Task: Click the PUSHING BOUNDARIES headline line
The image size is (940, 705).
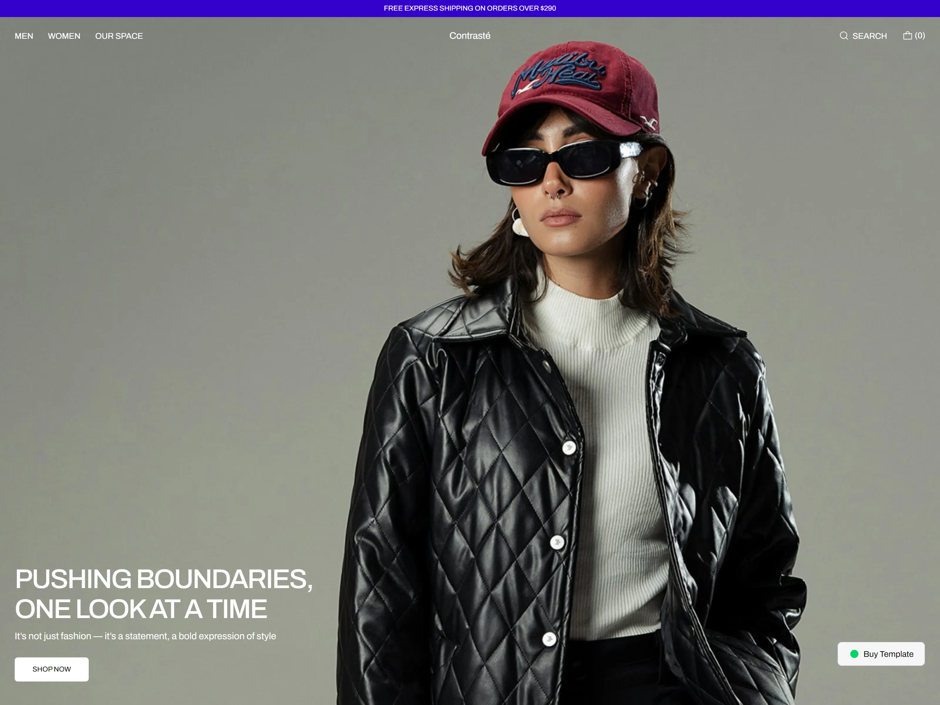Action: coord(164,579)
